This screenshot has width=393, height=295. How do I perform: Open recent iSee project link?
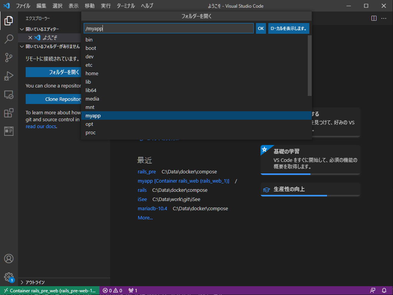pos(142,199)
